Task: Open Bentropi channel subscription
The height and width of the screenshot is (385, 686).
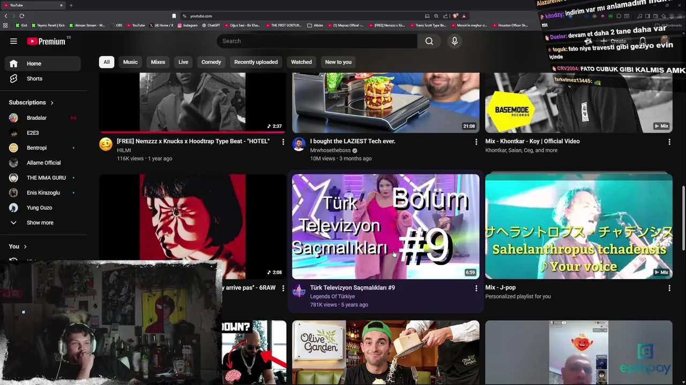Action: click(x=43, y=148)
